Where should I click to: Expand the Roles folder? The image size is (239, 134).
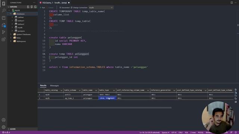coord(11,38)
